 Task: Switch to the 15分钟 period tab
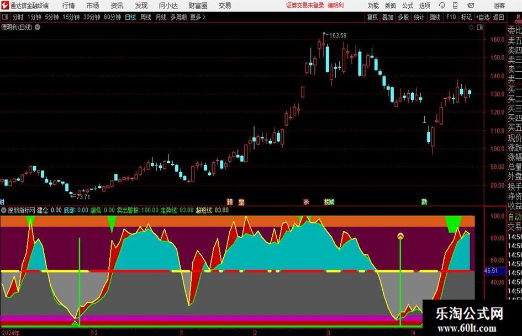click(x=71, y=17)
